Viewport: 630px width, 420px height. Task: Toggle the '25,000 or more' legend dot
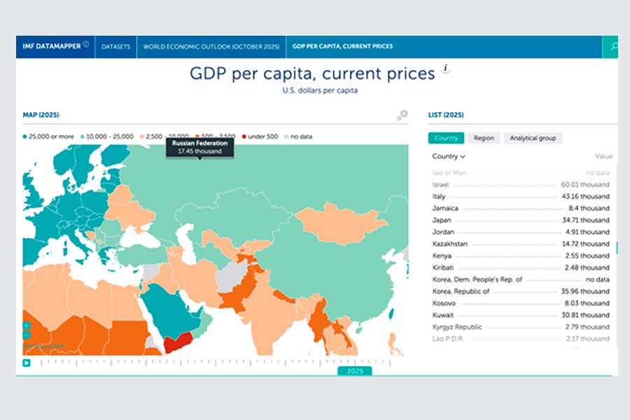[26, 136]
